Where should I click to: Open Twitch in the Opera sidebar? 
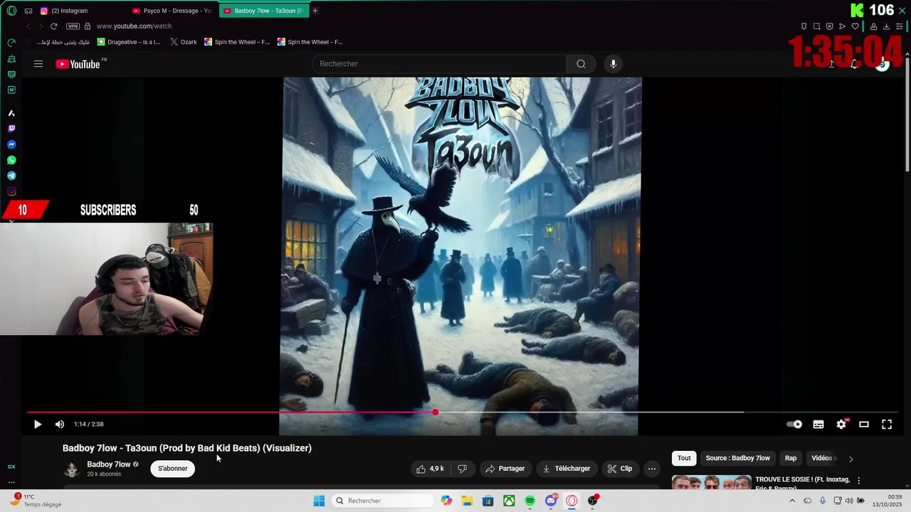coord(11,129)
